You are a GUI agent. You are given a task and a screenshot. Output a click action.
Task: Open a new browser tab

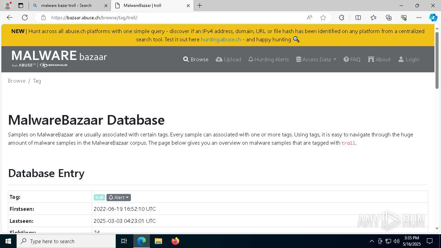[x=200, y=6]
